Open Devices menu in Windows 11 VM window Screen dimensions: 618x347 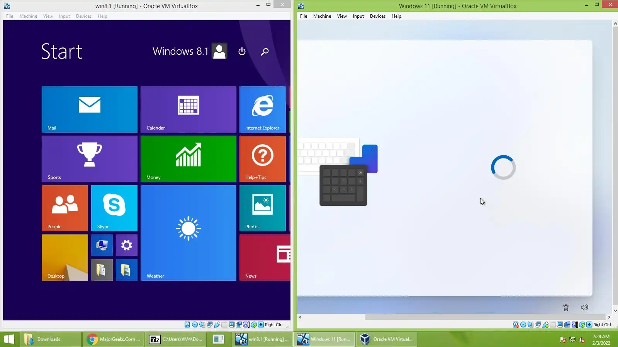click(x=378, y=16)
